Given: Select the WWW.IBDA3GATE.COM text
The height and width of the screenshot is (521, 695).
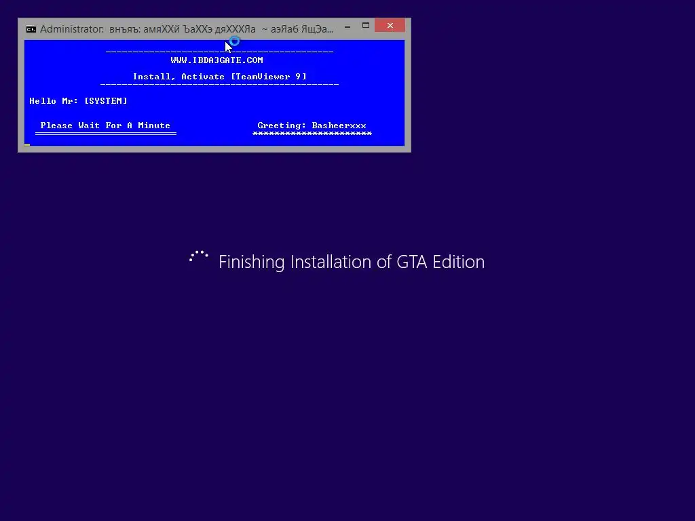Looking at the screenshot, I should 217,60.
